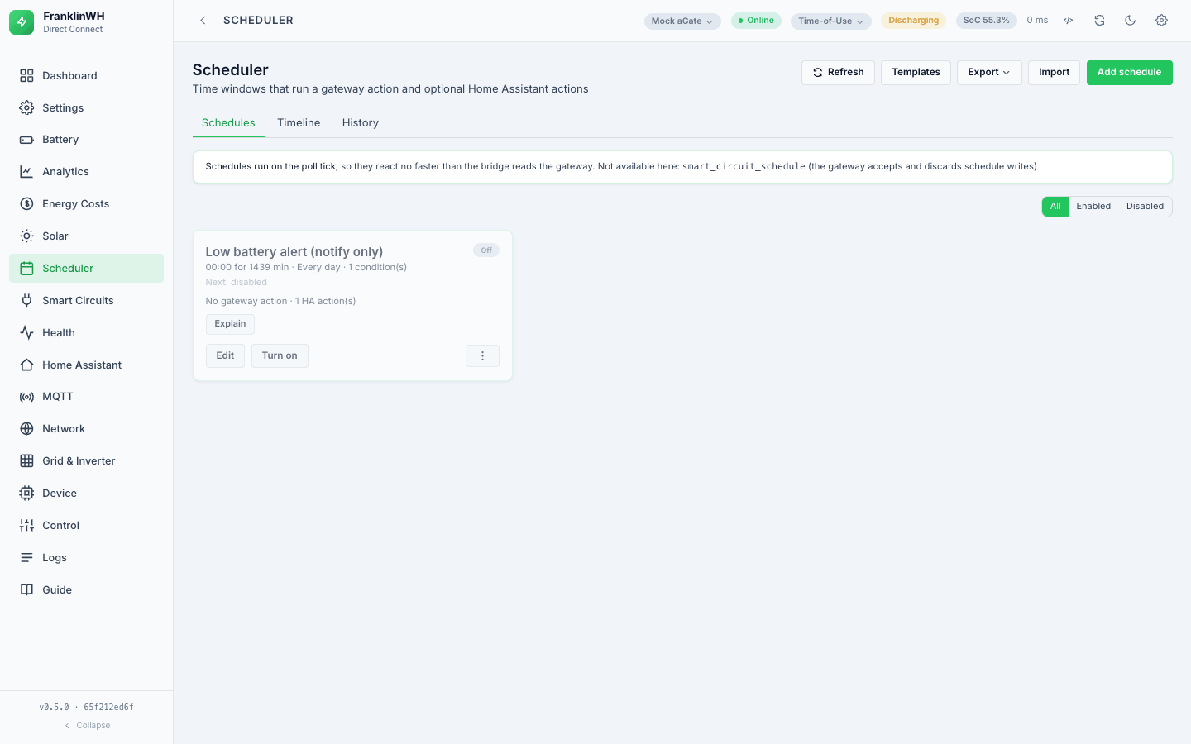Screen dimensions: 1191x744
Task: Click Turn on for Low battery alert
Action: [x=280, y=356]
